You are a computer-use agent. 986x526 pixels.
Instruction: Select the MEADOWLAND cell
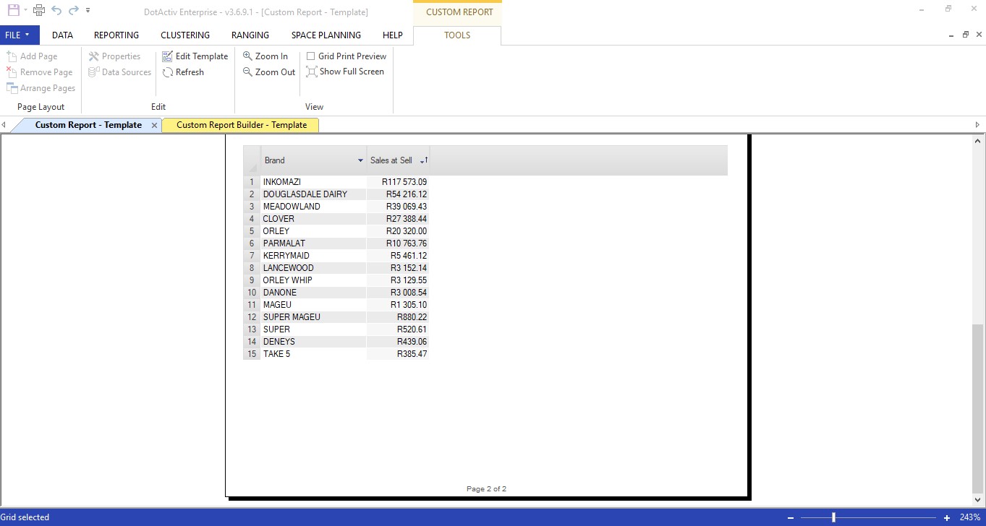[x=313, y=207]
